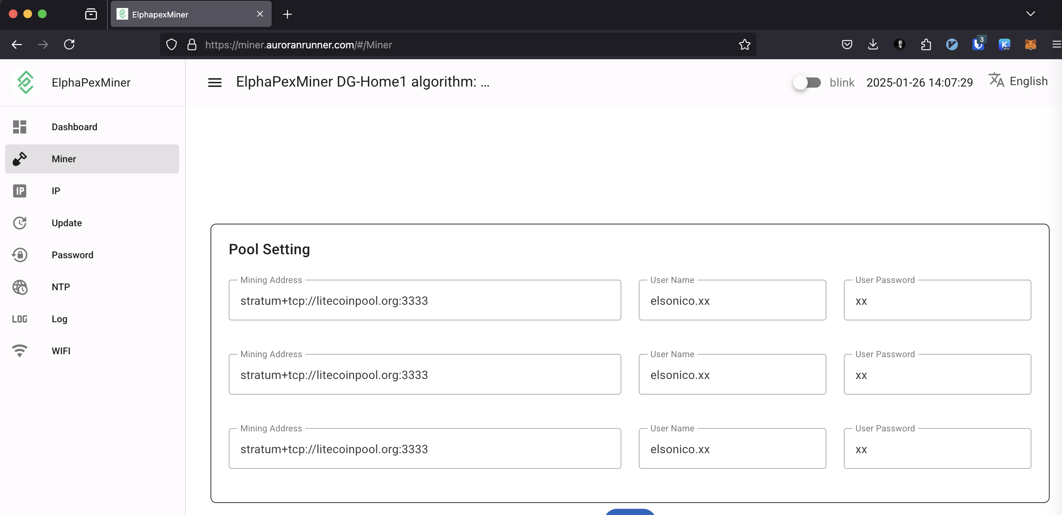Reload the page
1062x515 pixels.
pos(69,44)
